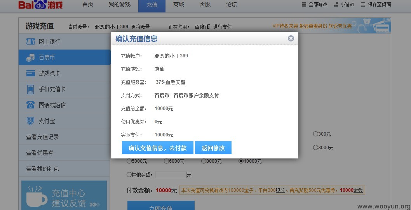Click the 更换账号 link
The width and height of the screenshot is (411, 210).
tap(141, 27)
